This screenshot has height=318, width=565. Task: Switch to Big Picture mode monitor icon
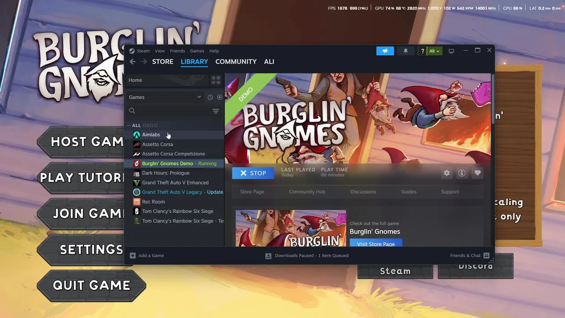click(451, 51)
